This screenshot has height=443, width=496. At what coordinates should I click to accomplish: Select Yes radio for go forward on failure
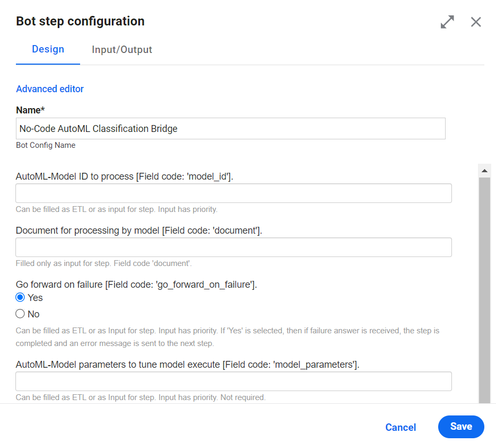coord(20,297)
